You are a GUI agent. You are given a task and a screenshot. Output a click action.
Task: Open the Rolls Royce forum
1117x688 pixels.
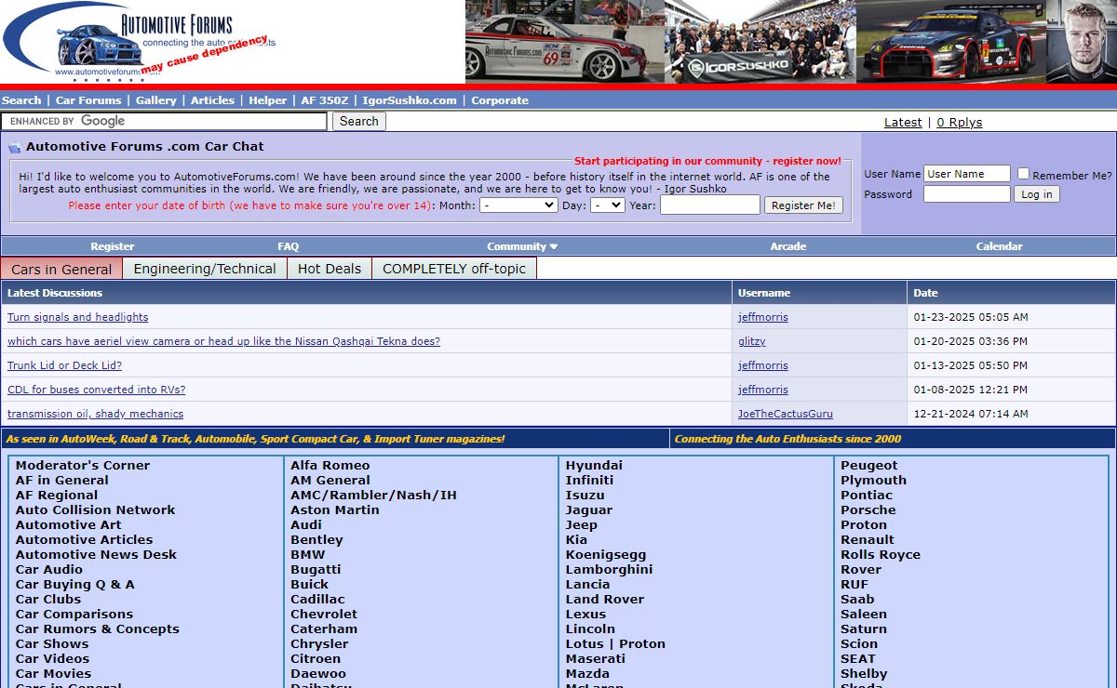[x=881, y=554]
